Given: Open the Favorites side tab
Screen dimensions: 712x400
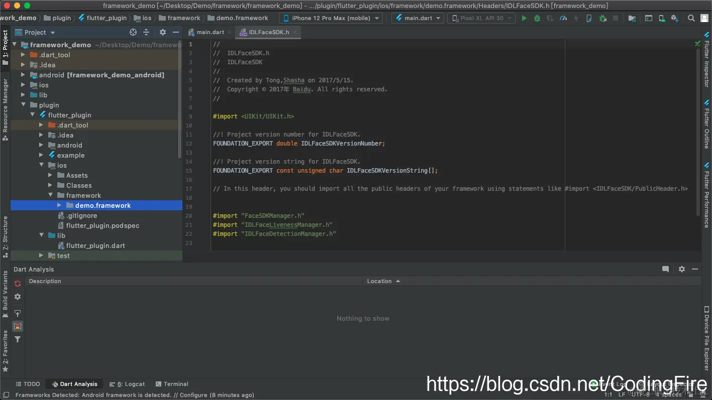Looking at the screenshot, I should (6, 350).
